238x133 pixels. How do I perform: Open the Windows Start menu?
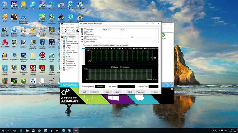point(3,130)
